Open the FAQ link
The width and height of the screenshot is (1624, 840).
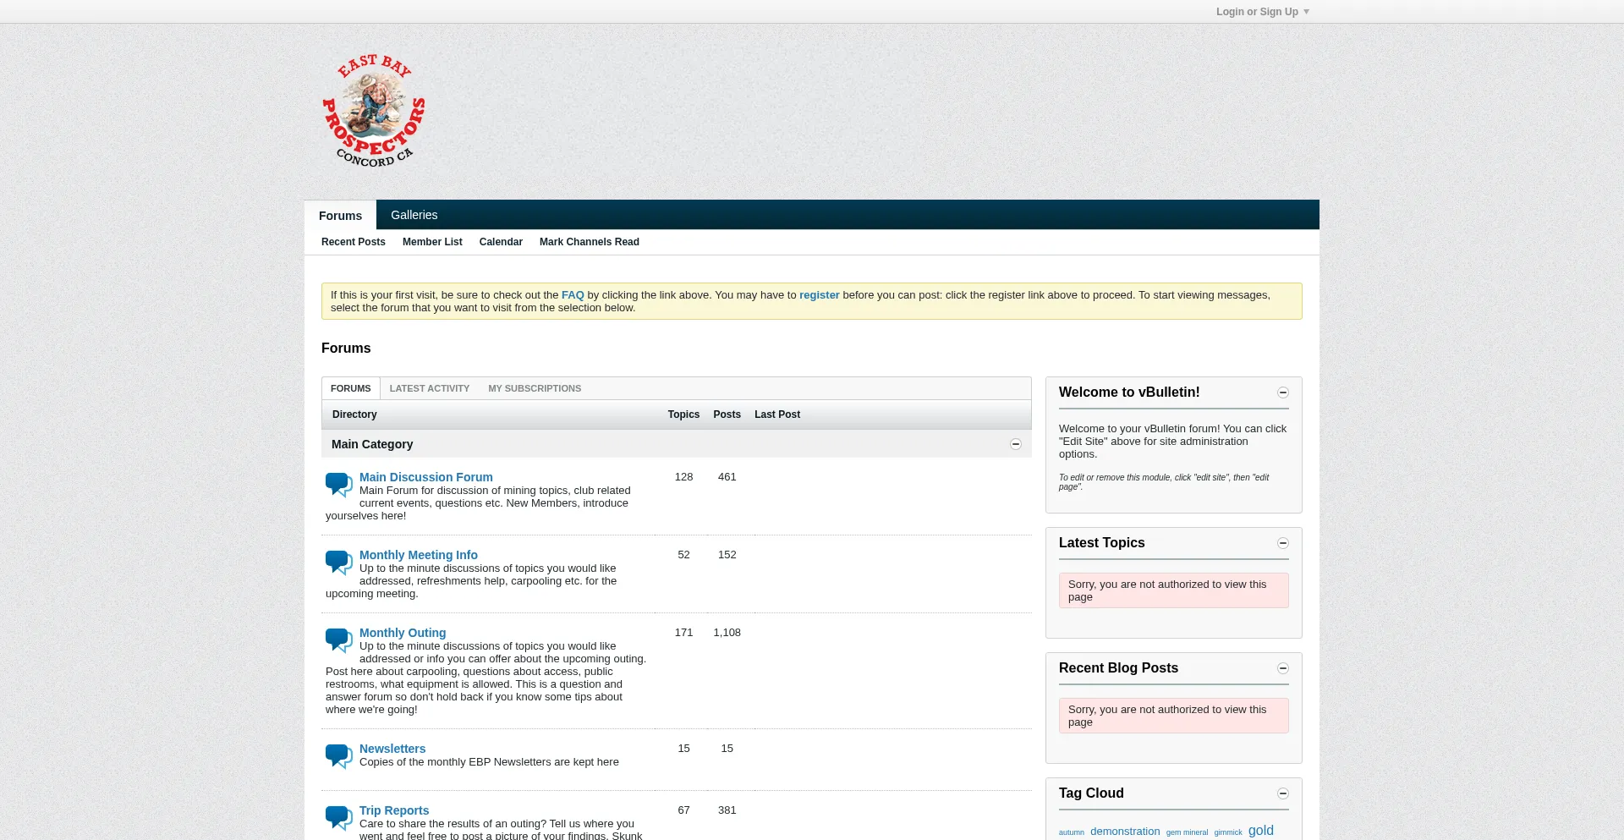pos(573,294)
